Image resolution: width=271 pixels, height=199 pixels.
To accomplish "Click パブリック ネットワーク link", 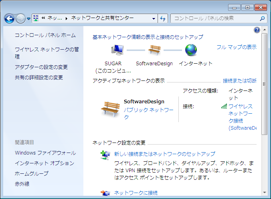I will [148, 113].
